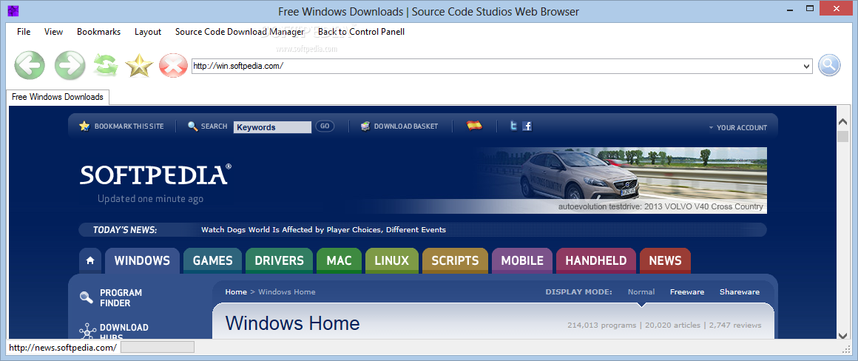The image size is (858, 361).
Task: Open the View menu
Action: click(53, 32)
